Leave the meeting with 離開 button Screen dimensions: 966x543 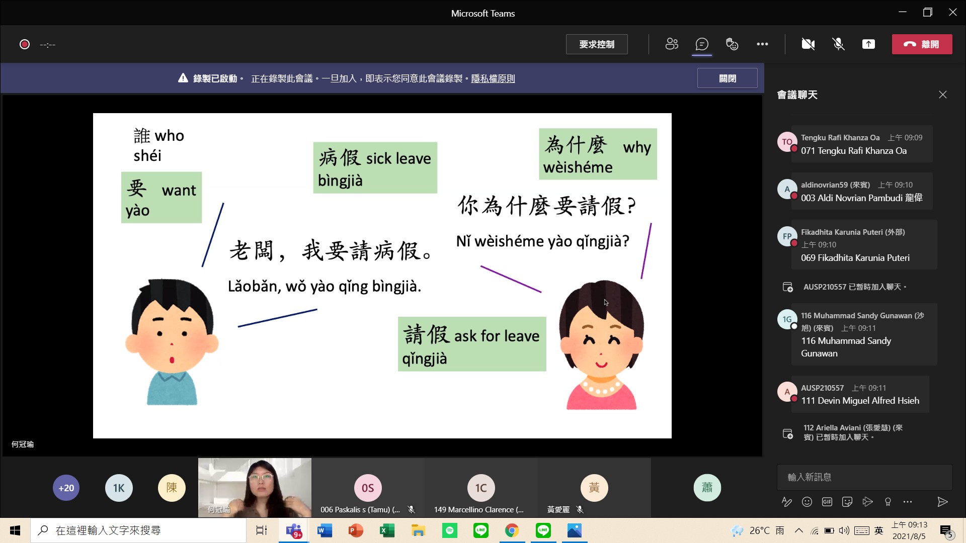pyautogui.click(x=922, y=44)
